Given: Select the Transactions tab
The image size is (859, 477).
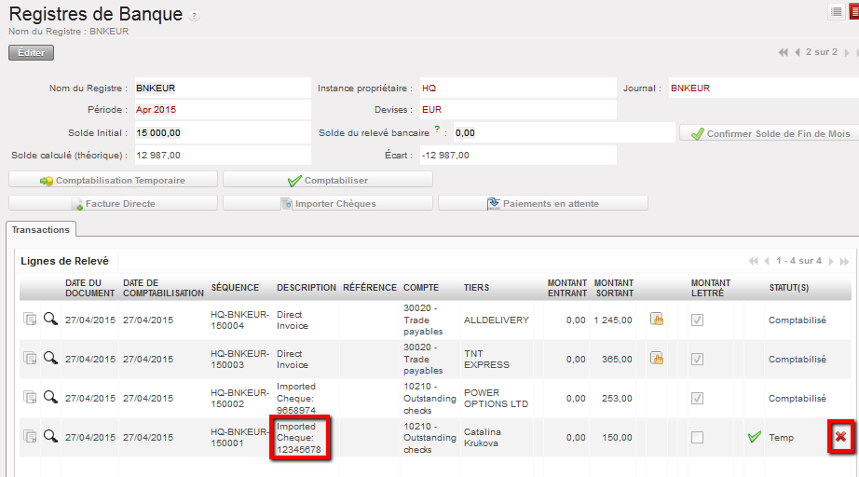Looking at the screenshot, I should pyautogui.click(x=41, y=229).
